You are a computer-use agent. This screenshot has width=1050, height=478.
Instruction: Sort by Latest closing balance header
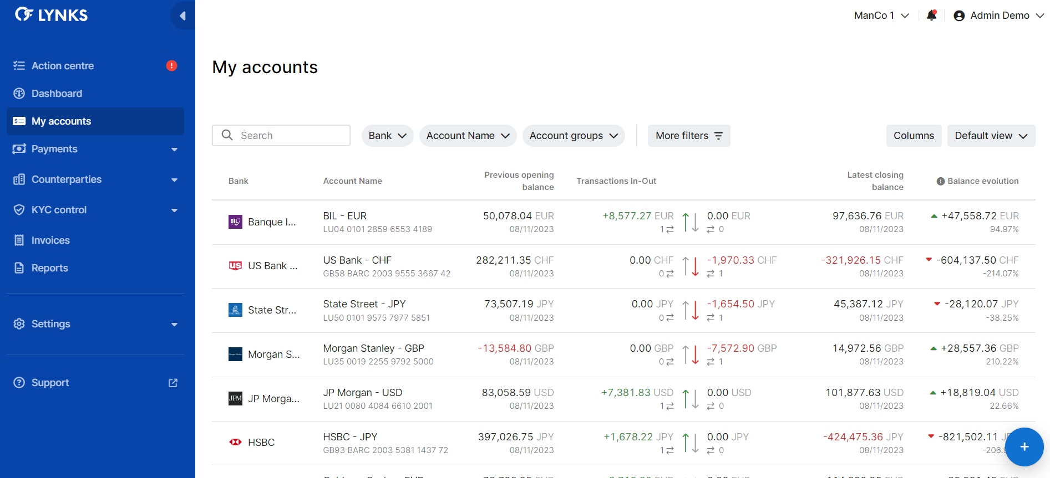[x=875, y=181]
